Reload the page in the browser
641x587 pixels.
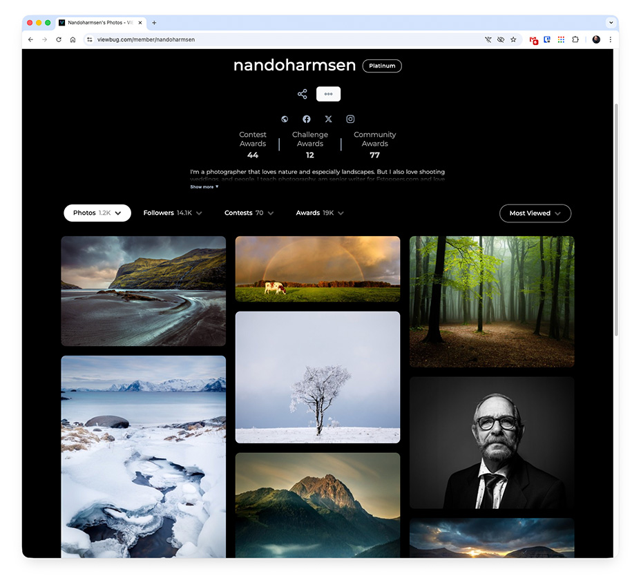click(x=59, y=40)
